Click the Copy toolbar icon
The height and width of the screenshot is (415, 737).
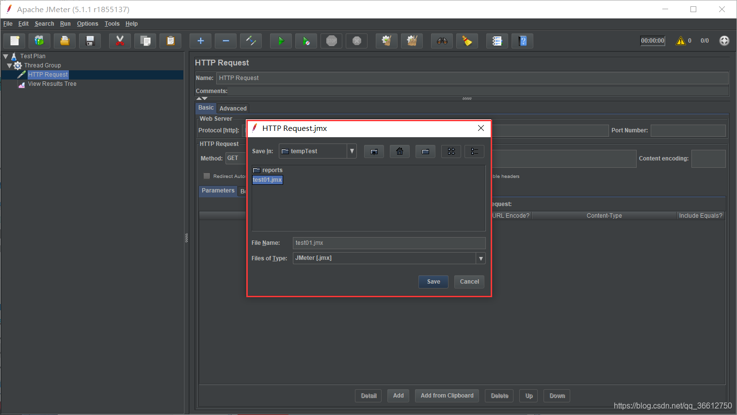(x=145, y=41)
